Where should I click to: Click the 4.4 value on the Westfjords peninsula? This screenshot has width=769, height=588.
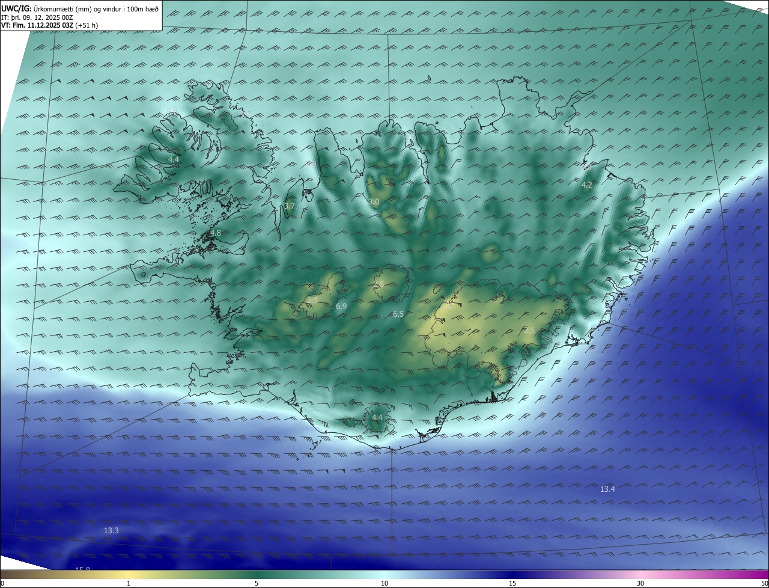click(x=173, y=159)
